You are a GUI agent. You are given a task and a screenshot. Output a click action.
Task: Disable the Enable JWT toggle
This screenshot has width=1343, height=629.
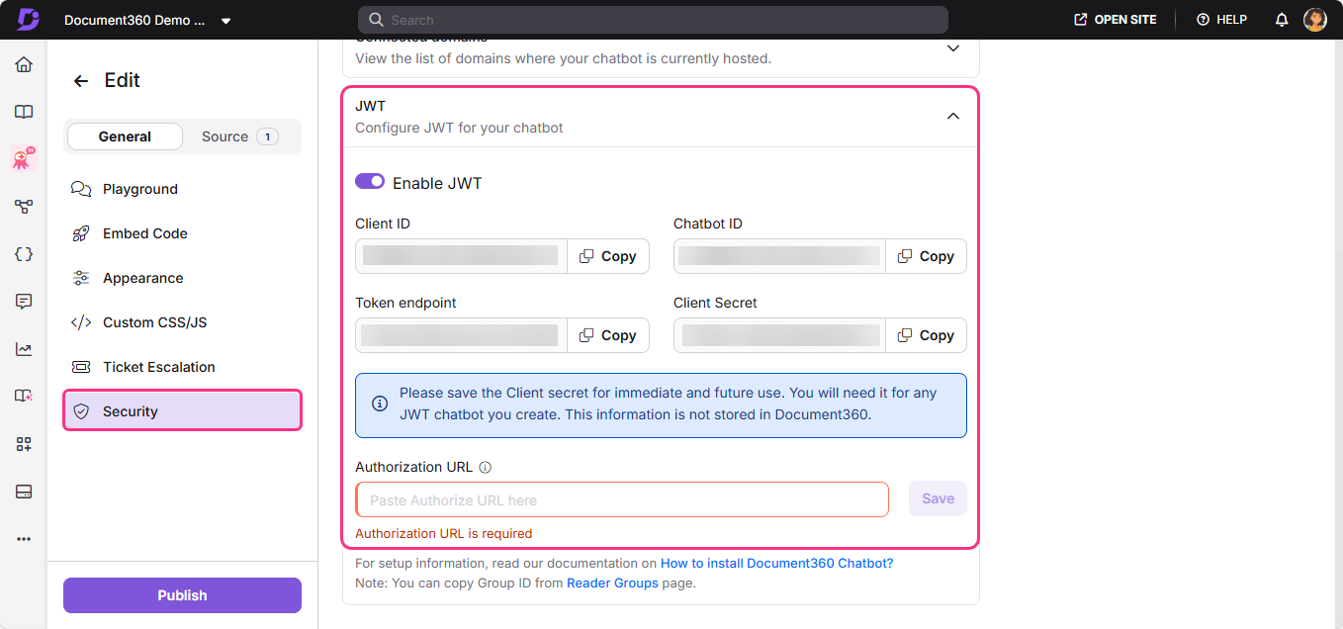pos(370,181)
